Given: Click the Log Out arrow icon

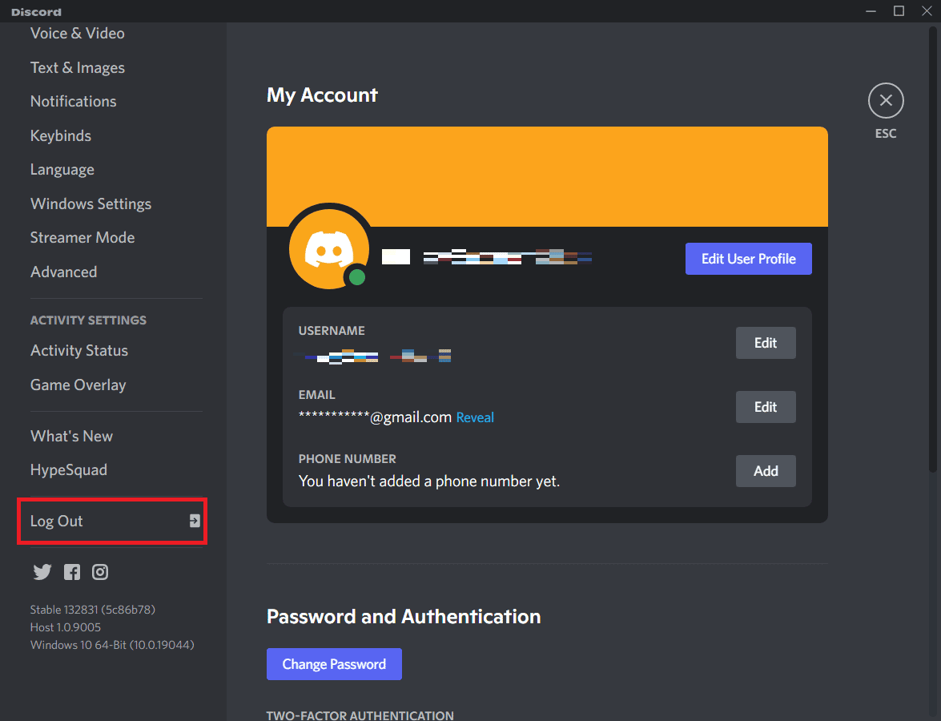Looking at the screenshot, I should pyautogui.click(x=195, y=521).
